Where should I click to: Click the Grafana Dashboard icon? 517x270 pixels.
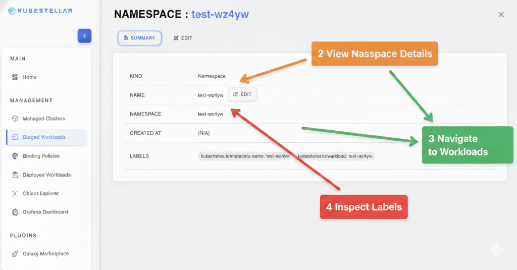[x=15, y=212]
